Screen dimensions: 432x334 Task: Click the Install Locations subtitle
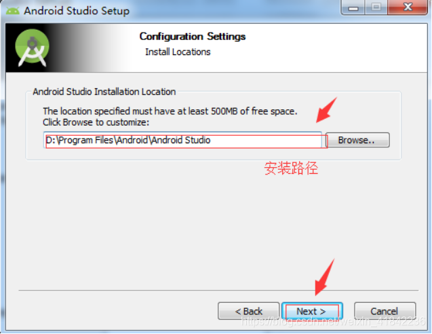click(x=178, y=52)
